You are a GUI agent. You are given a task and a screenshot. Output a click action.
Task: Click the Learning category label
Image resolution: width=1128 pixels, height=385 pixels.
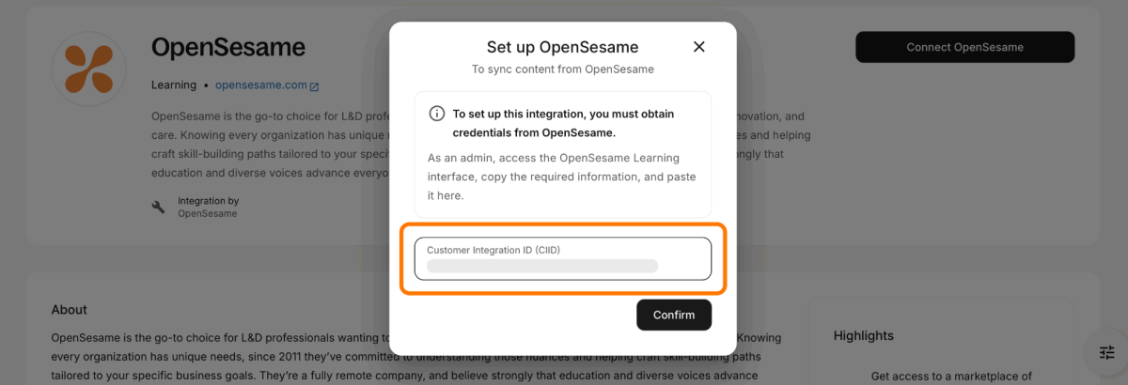pyautogui.click(x=174, y=85)
